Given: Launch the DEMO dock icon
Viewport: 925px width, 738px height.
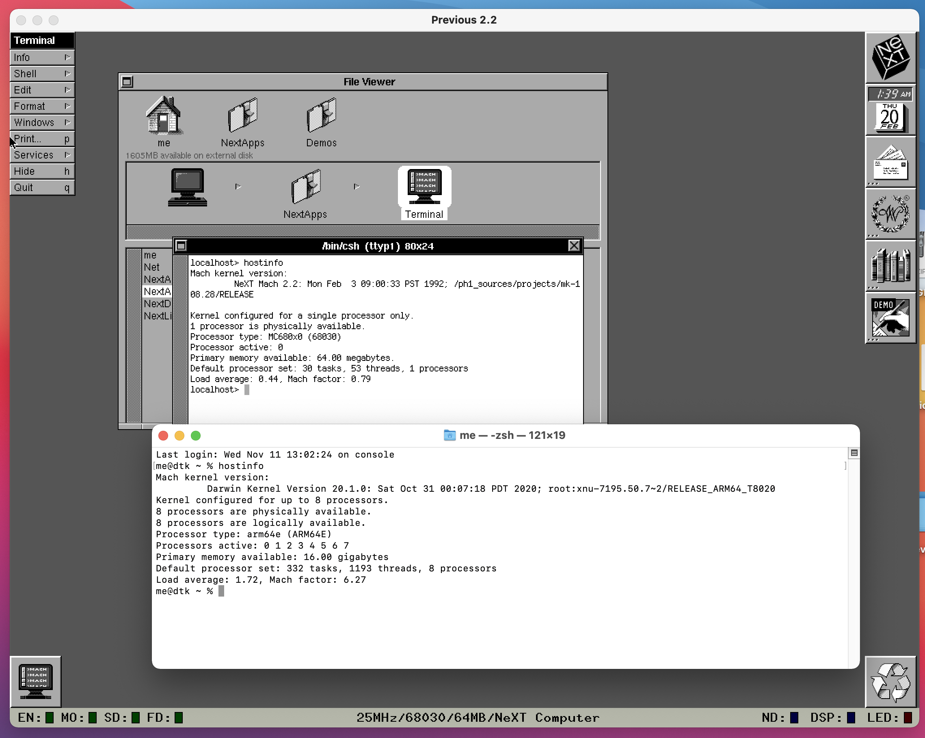Looking at the screenshot, I should [x=890, y=318].
